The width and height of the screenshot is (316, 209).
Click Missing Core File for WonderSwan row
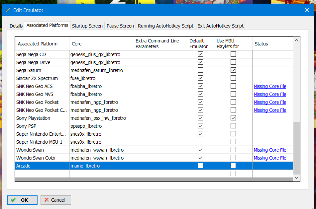click(270, 150)
